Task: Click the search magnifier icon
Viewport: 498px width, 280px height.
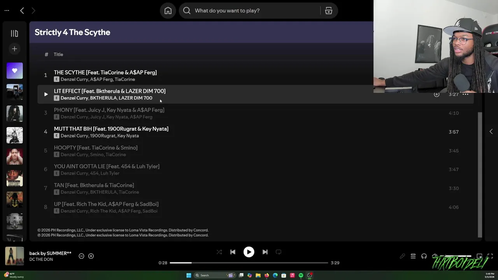Action: click(x=187, y=10)
